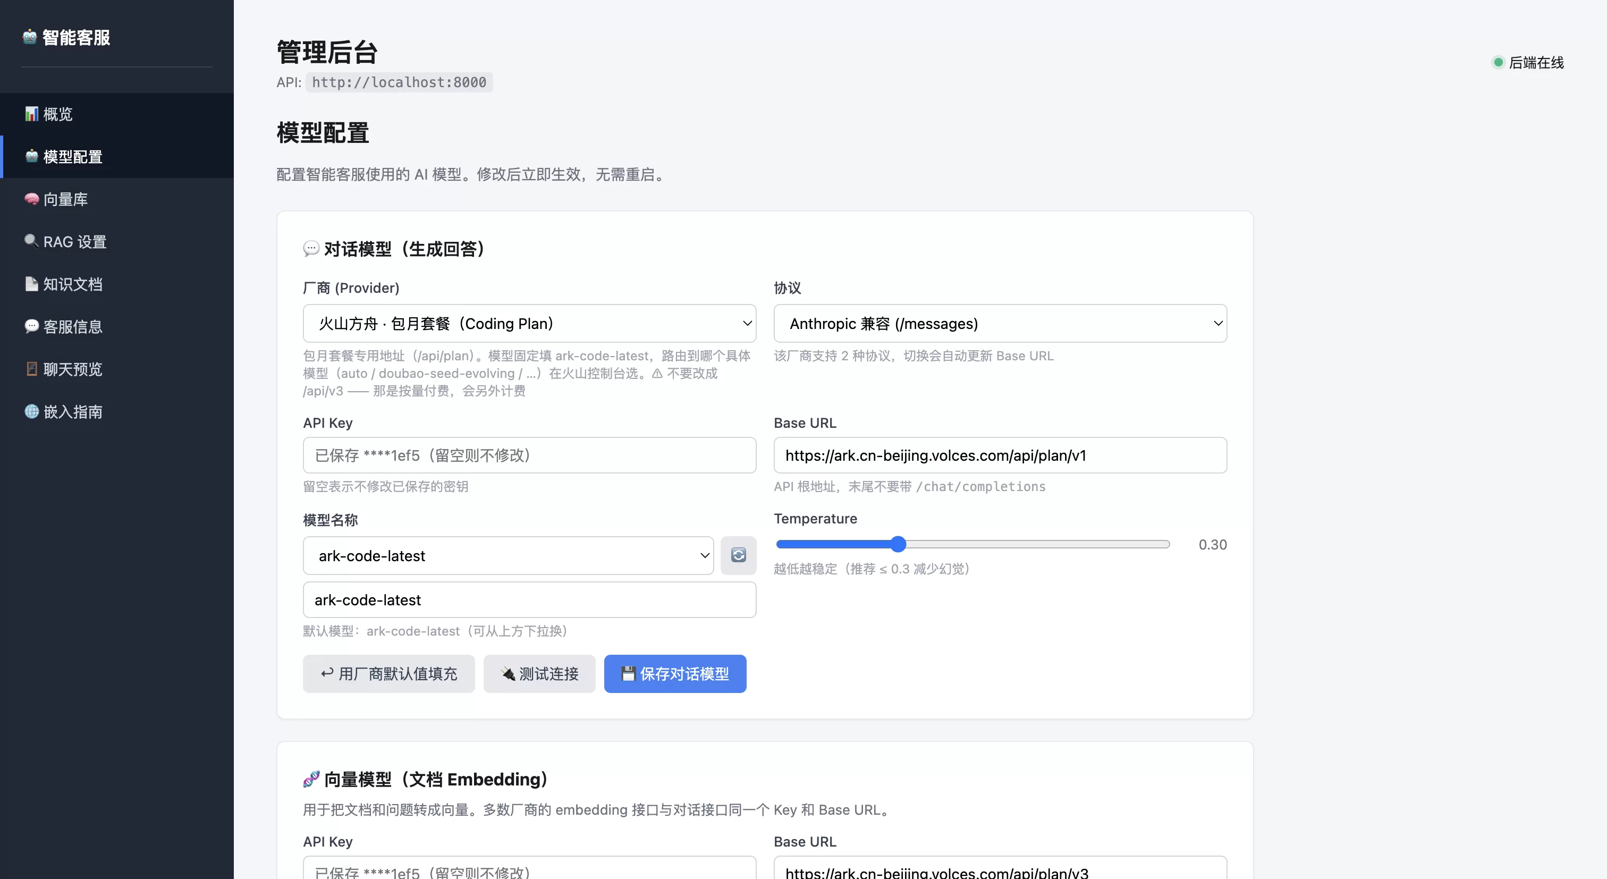Viewport: 1607px width, 879px height.
Task: Save with 保存对话模型 button
Action: point(675,674)
